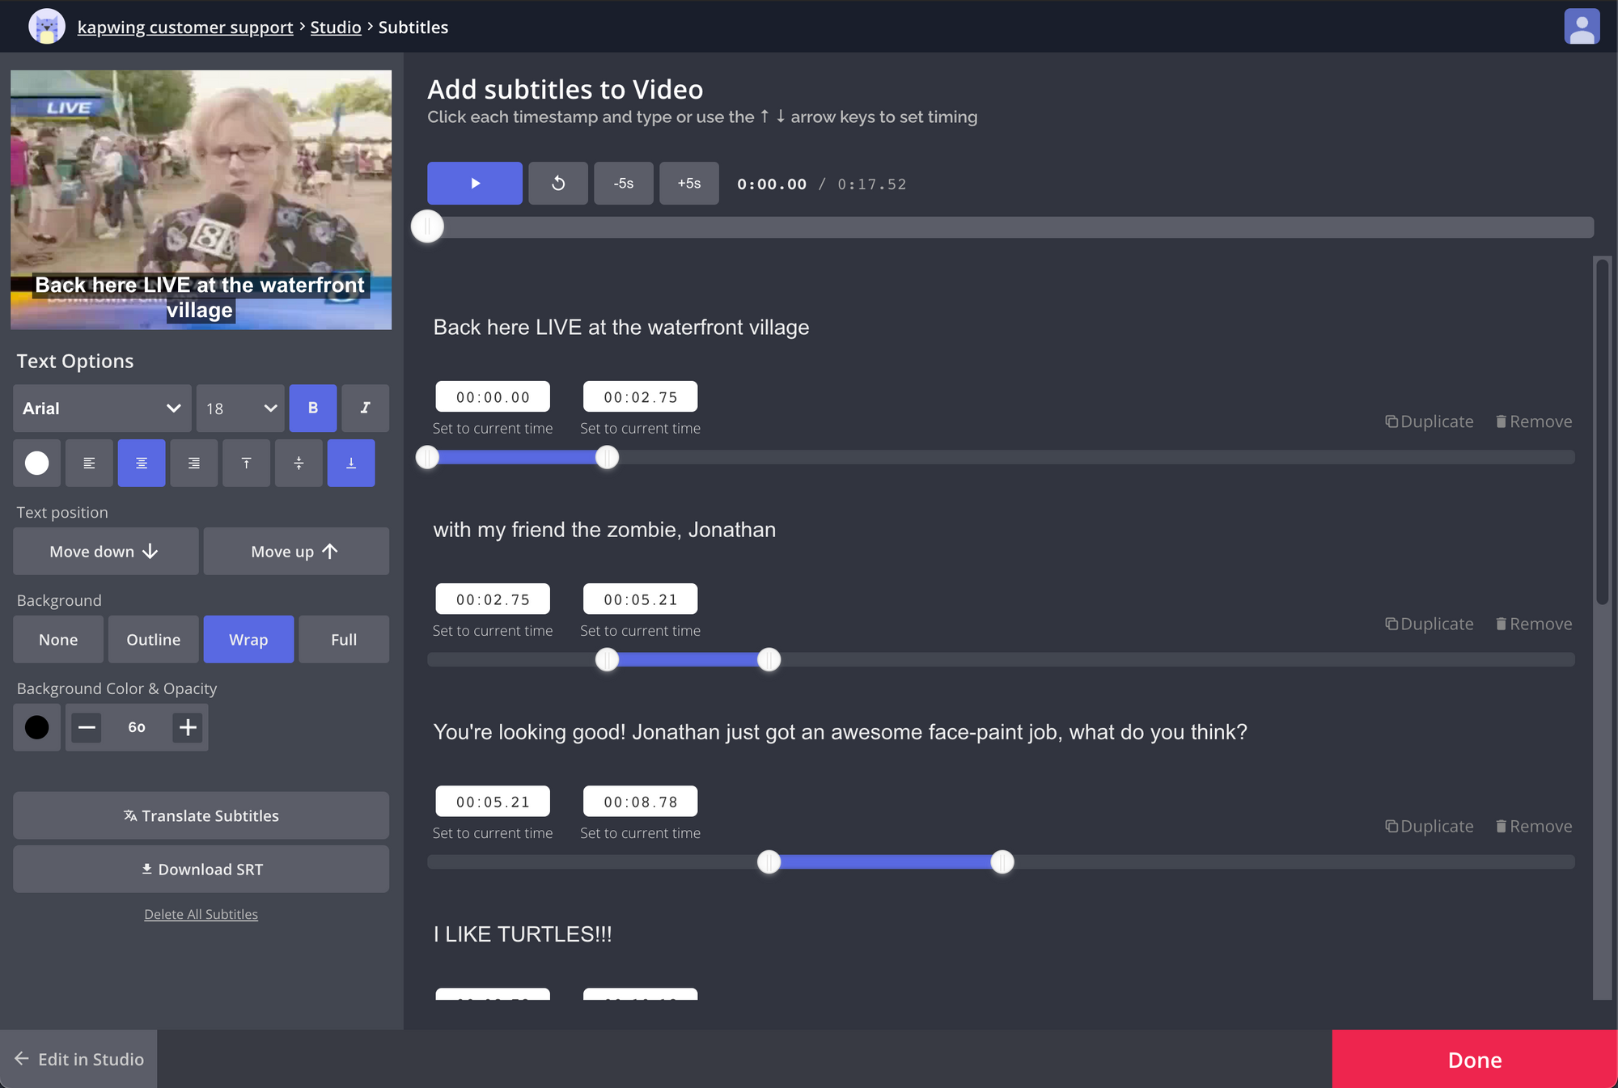The width and height of the screenshot is (1618, 1088).
Task: Click the Duplicate icon for the first subtitle
Action: click(x=1429, y=421)
